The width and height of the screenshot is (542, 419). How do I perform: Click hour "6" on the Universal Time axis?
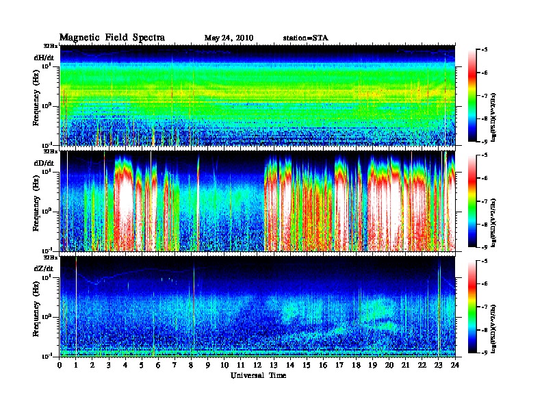[x=158, y=366]
